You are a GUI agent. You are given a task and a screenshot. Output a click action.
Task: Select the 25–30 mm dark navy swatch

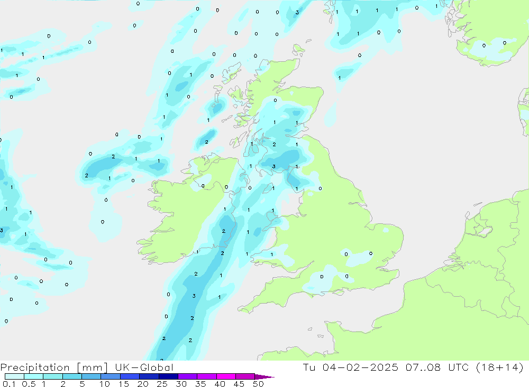point(168,376)
